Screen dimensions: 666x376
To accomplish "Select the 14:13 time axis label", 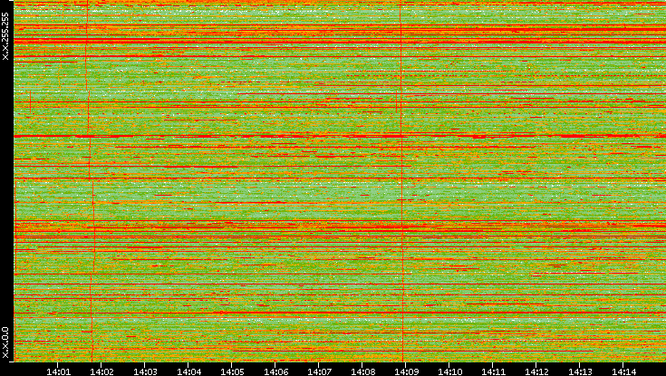I will coord(581,371).
